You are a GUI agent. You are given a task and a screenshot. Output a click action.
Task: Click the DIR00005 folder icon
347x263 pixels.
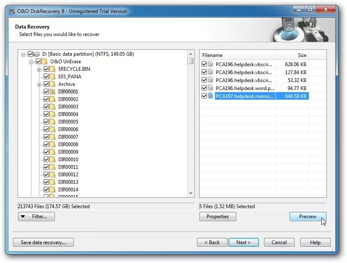pyautogui.click(x=52, y=121)
